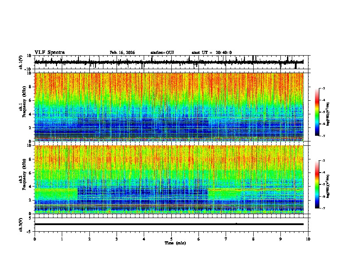The image size is (347, 268).
Task: Click the date "Feb. 16, 2026"
Action: tap(122, 53)
